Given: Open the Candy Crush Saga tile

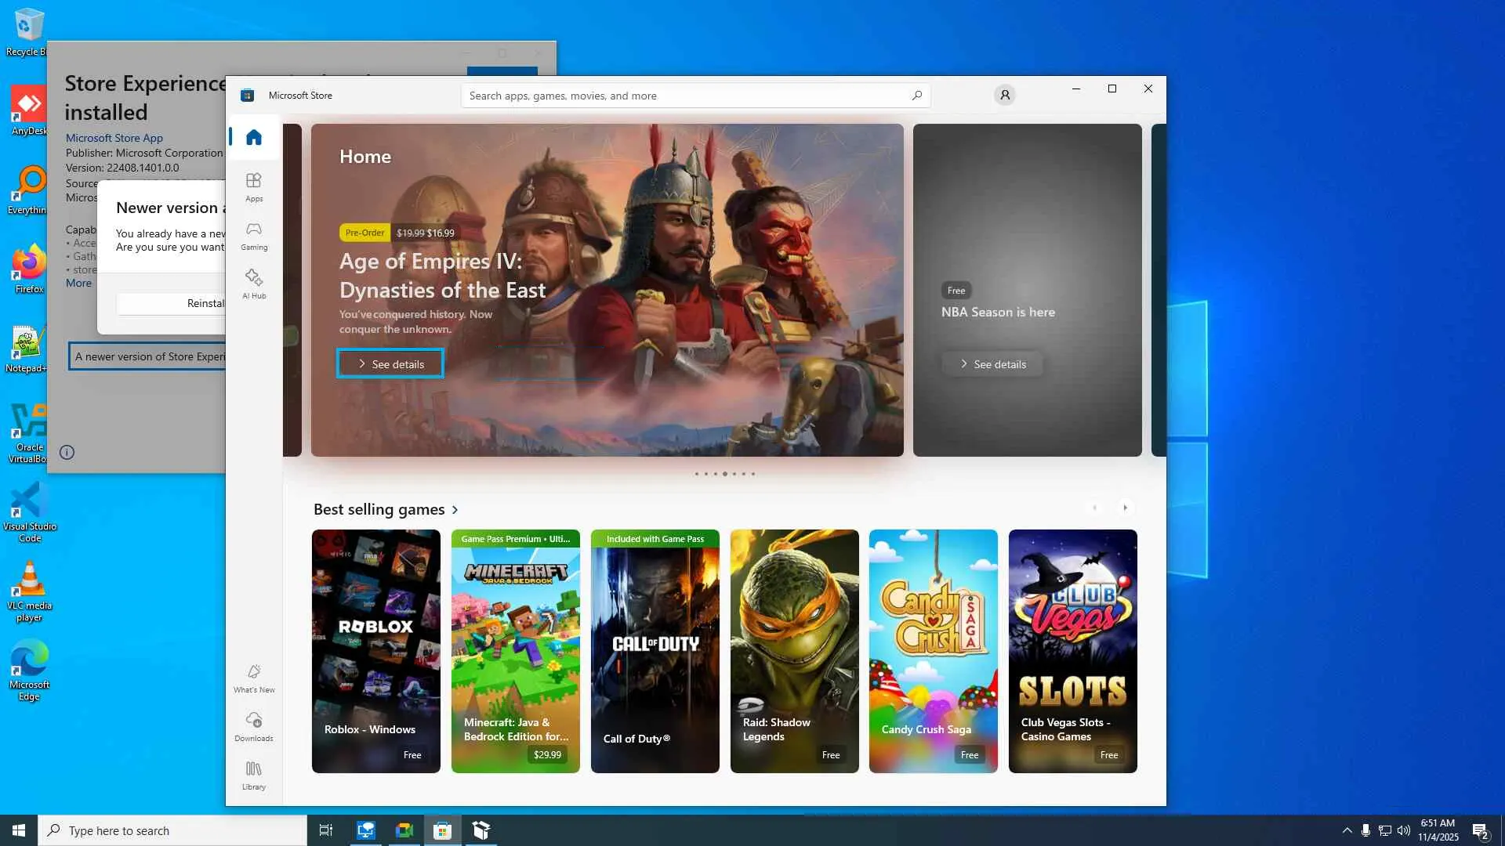Looking at the screenshot, I should coord(933,650).
